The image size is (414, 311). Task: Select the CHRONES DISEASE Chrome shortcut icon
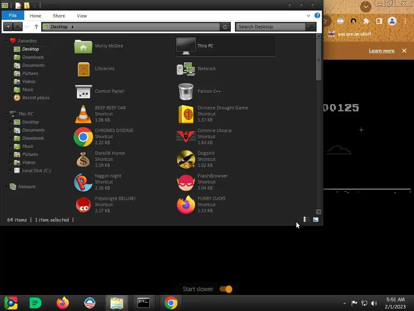coord(83,137)
